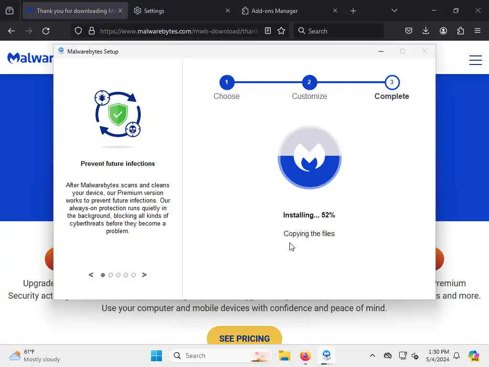Click the Malwarebytes logo on webpage
This screenshot has height=367, width=489.
click(x=30, y=58)
